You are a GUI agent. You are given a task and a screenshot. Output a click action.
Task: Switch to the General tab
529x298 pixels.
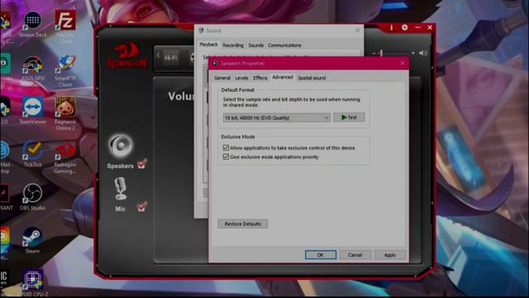pos(222,78)
